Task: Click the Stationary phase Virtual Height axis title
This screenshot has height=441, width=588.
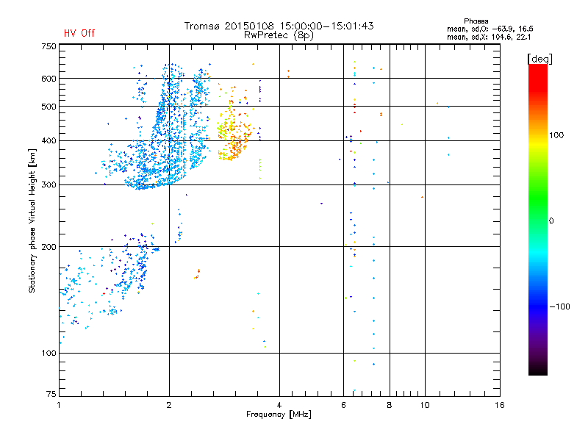Action: pos(32,221)
